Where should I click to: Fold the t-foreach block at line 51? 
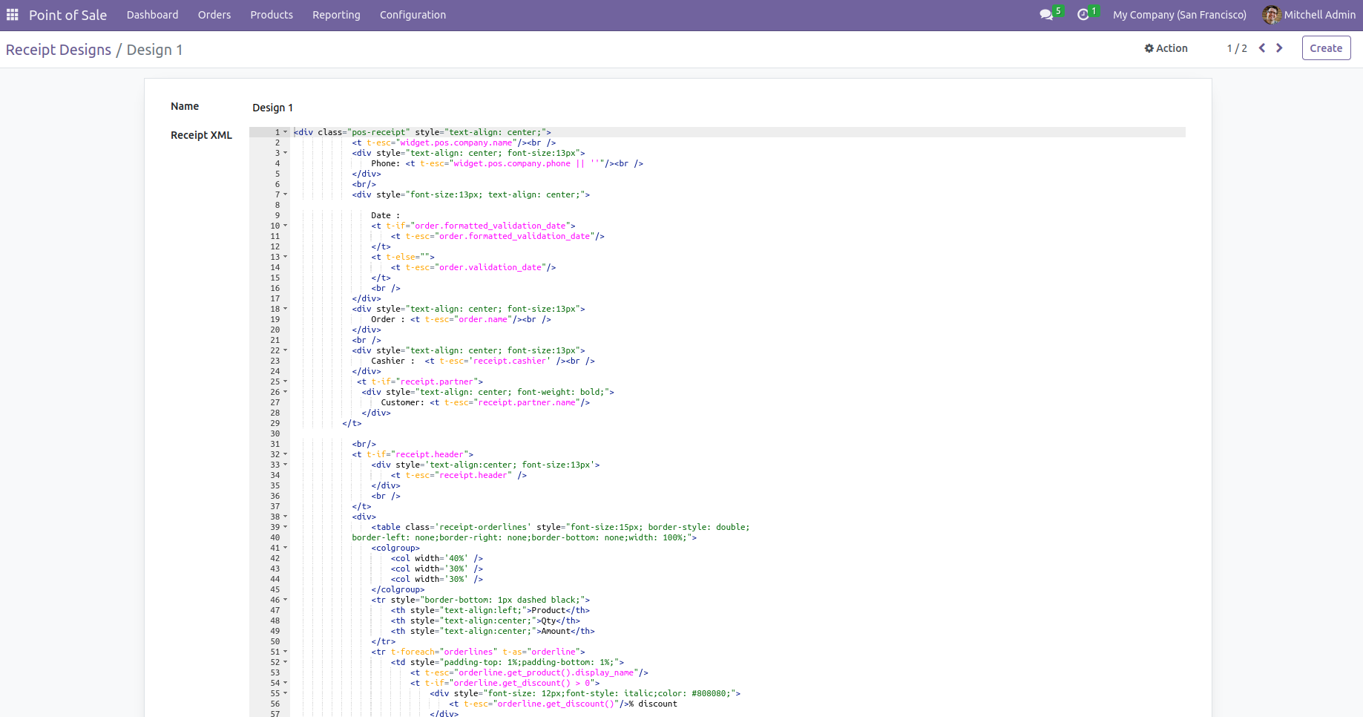tap(286, 652)
